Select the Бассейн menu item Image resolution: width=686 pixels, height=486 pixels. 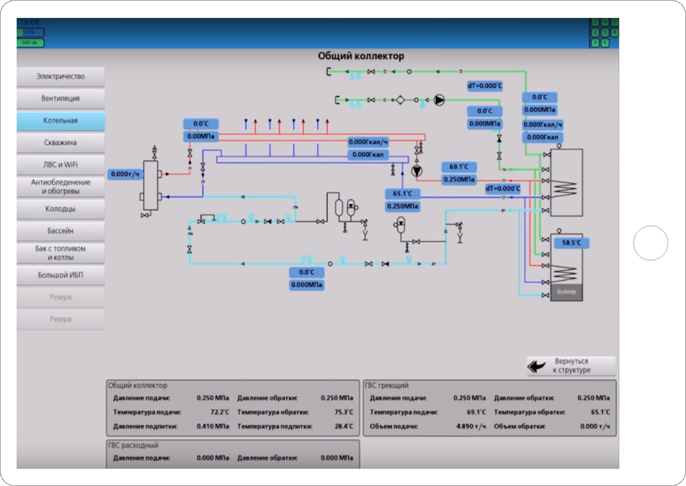coord(61,231)
